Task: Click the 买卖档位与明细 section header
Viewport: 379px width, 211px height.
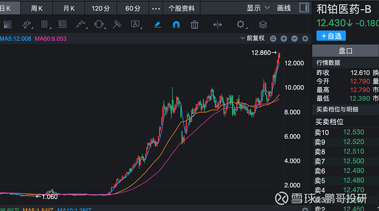Action: (337, 110)
